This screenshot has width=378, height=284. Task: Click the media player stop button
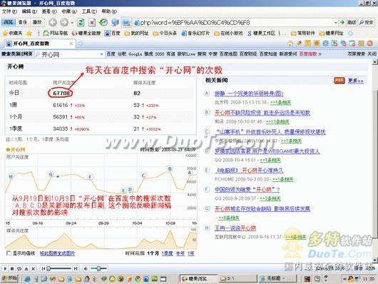pos(12,268)
